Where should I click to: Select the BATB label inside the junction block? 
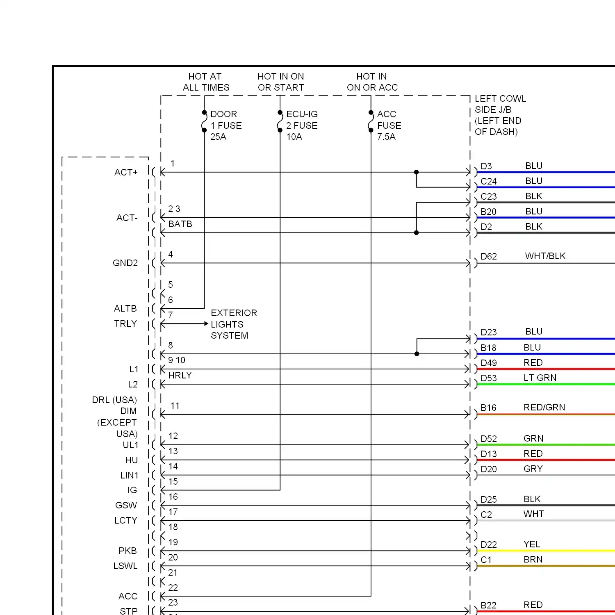(180, 224)
